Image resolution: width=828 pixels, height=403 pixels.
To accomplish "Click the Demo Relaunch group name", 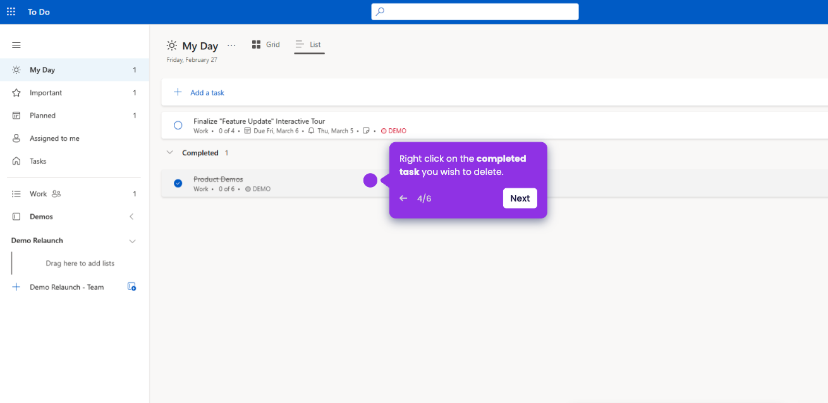I will click(x=37, y=241).
